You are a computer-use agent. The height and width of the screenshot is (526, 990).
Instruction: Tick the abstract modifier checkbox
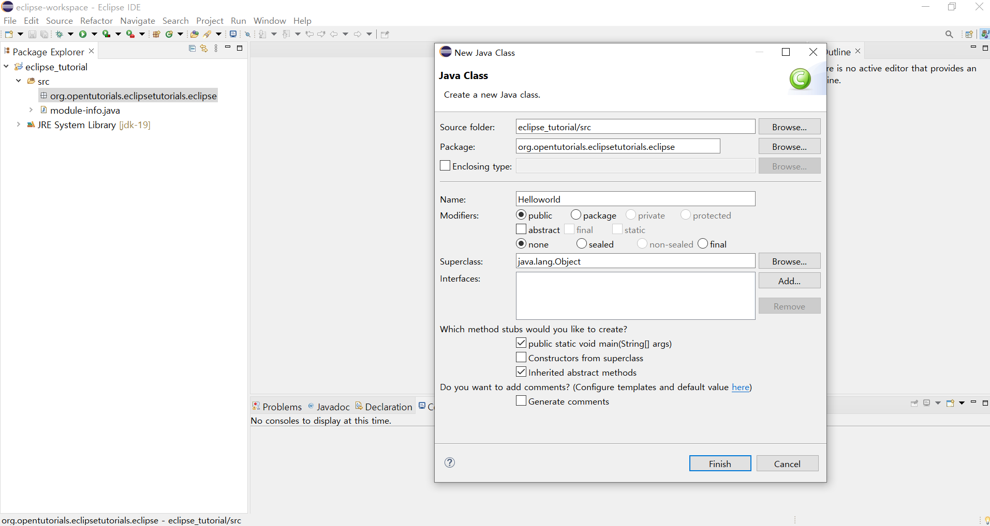click(521, 229)
